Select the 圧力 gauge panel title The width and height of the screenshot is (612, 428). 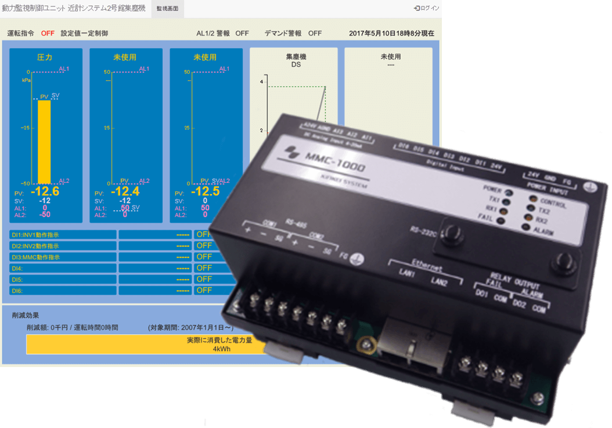point(45,57)
